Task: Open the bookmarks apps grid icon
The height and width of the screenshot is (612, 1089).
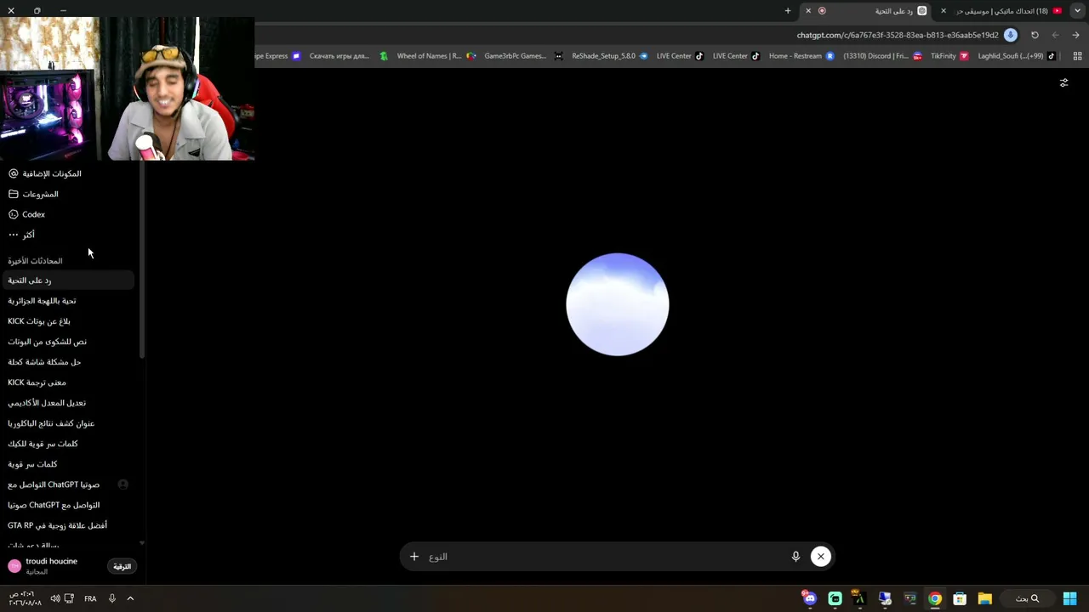Action: [1077, 56]
